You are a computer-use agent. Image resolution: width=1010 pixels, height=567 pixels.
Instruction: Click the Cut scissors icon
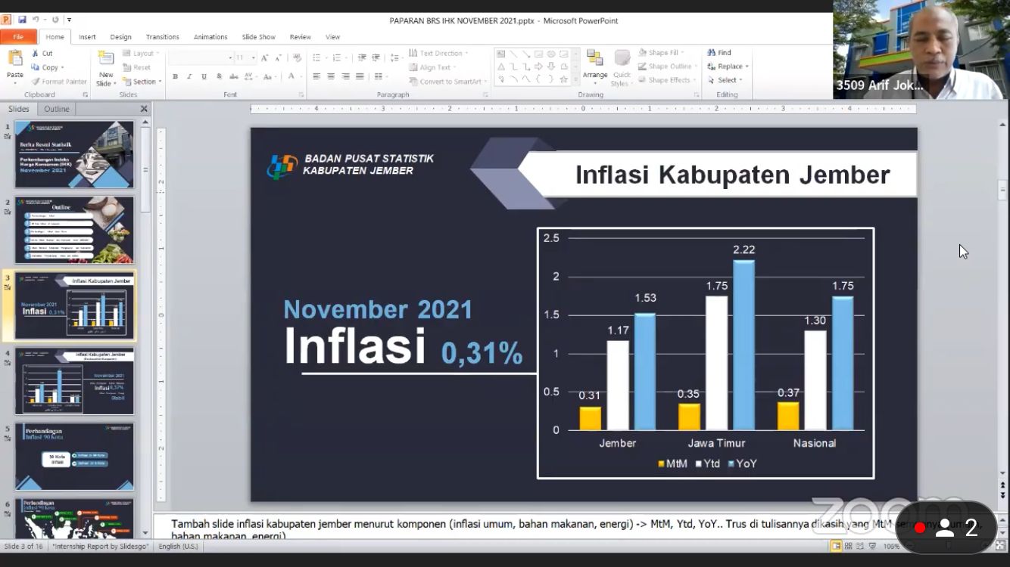point(36,54)
